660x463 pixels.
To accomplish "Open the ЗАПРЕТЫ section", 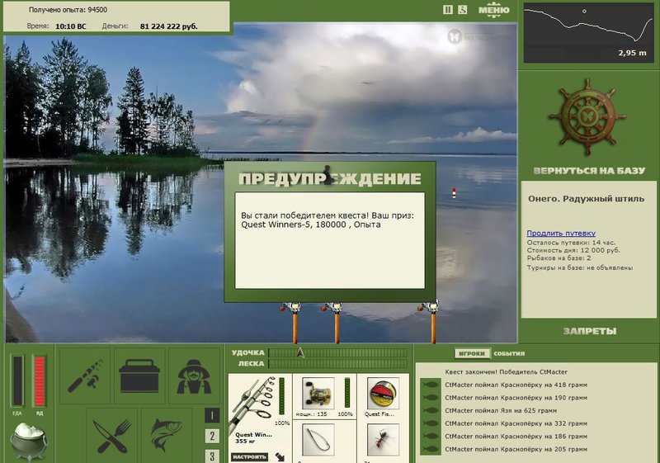I will (x=590, y=331).
